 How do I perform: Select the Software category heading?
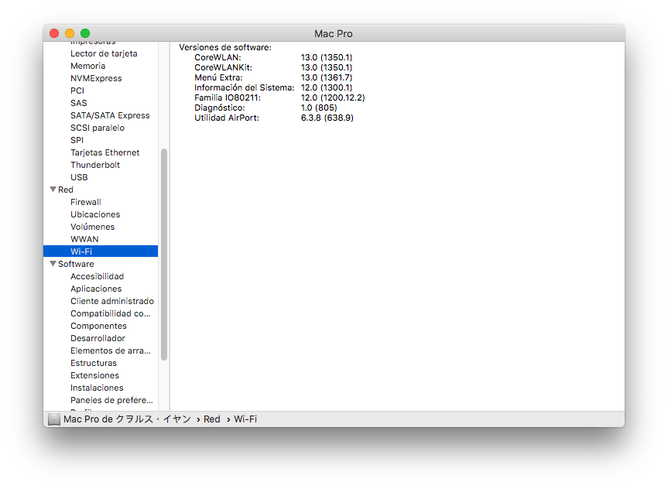coord(76,264)
